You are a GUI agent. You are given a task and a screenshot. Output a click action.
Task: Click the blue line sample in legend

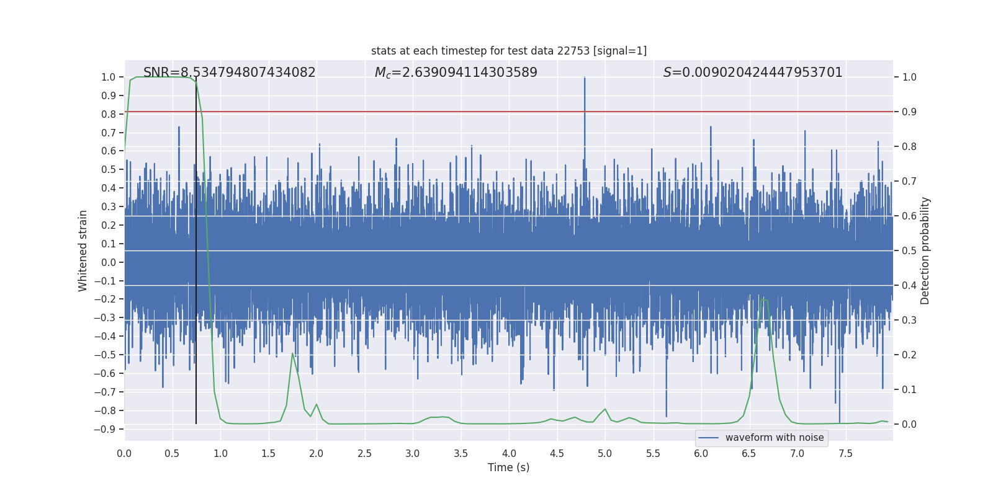tap(708, 438)
